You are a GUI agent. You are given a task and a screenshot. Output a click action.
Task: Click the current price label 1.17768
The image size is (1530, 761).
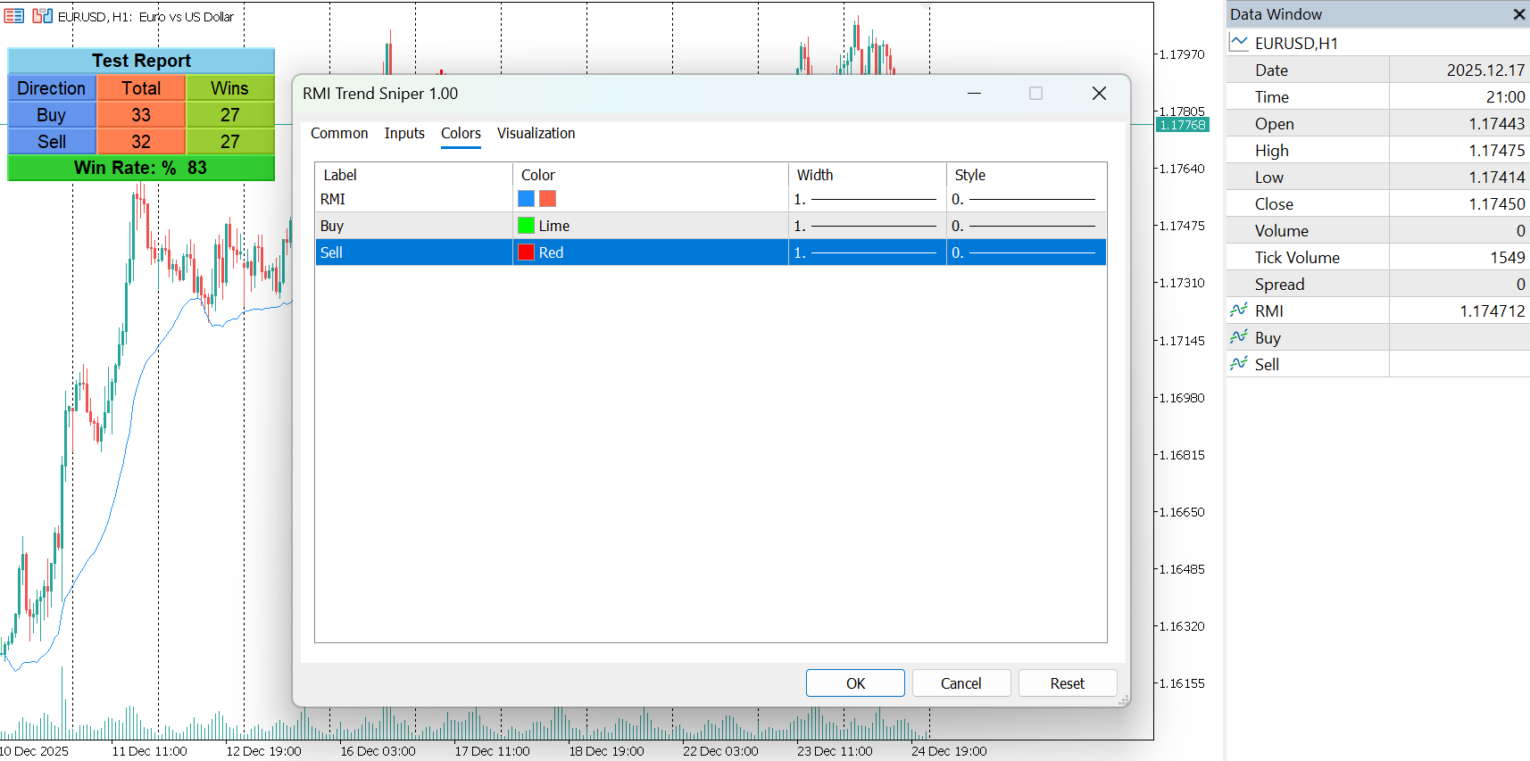point(1182,125)
